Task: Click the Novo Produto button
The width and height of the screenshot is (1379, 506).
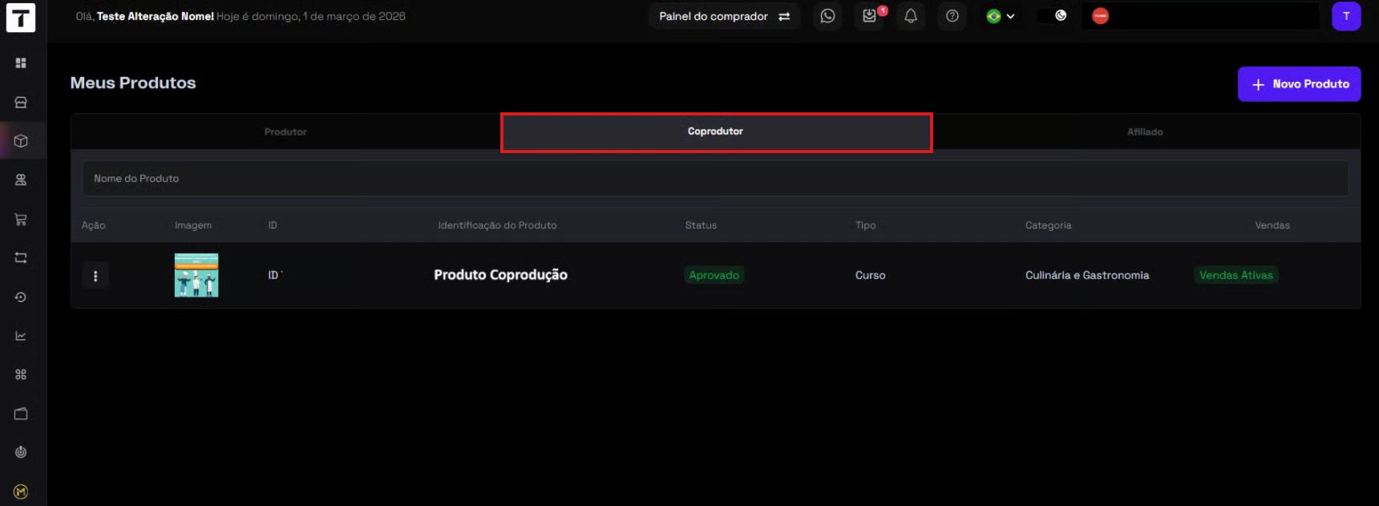Action: [1299, 84]
